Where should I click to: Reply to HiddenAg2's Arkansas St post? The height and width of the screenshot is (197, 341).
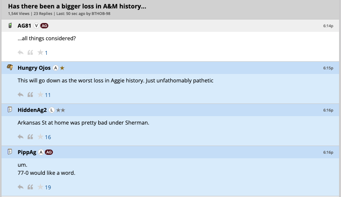click(21, 137)
